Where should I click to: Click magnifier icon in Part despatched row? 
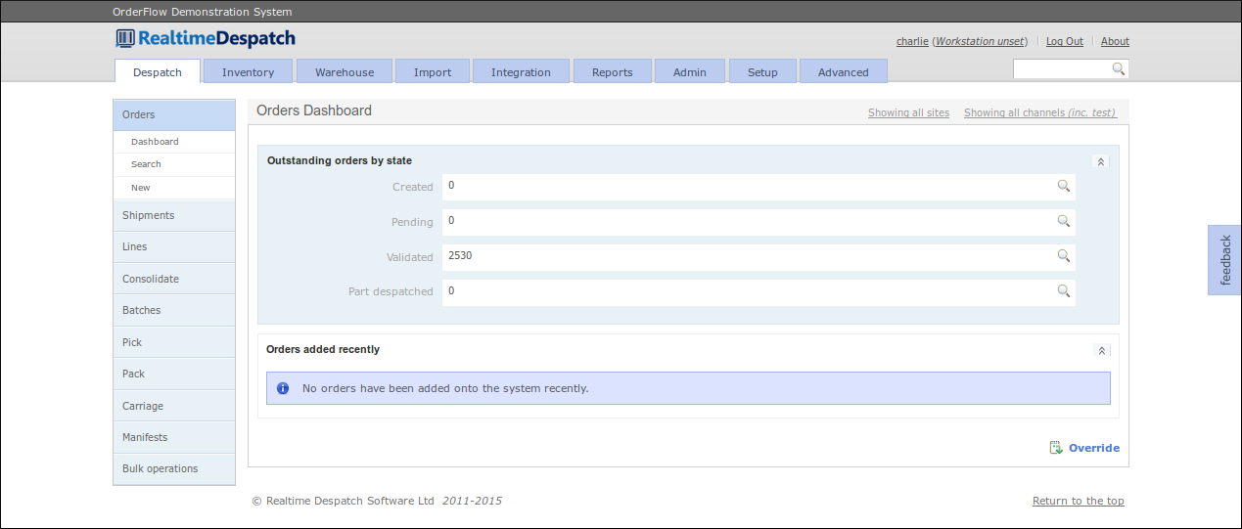point(1063,290)
